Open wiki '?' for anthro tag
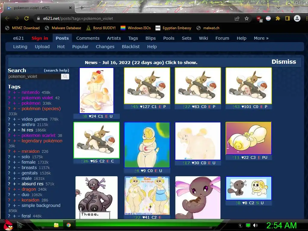Viewport: 308px width, 231px height. coord(9,125)
